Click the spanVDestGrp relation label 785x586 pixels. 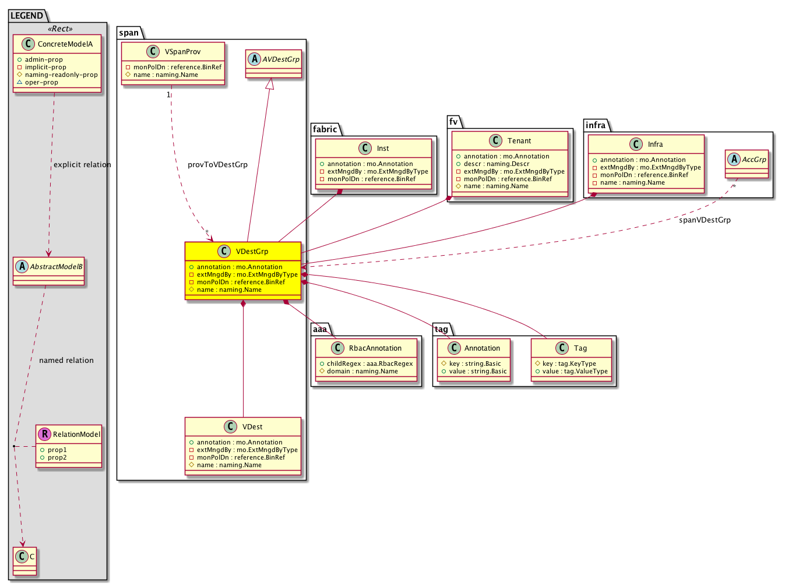point(705,220)
